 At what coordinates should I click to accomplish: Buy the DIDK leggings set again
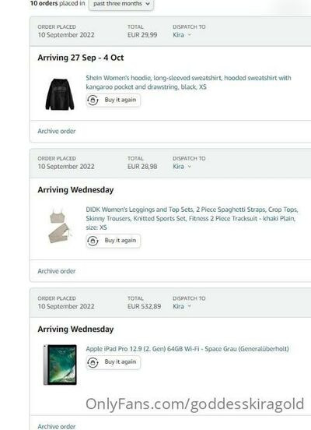[x=113, y=241]
